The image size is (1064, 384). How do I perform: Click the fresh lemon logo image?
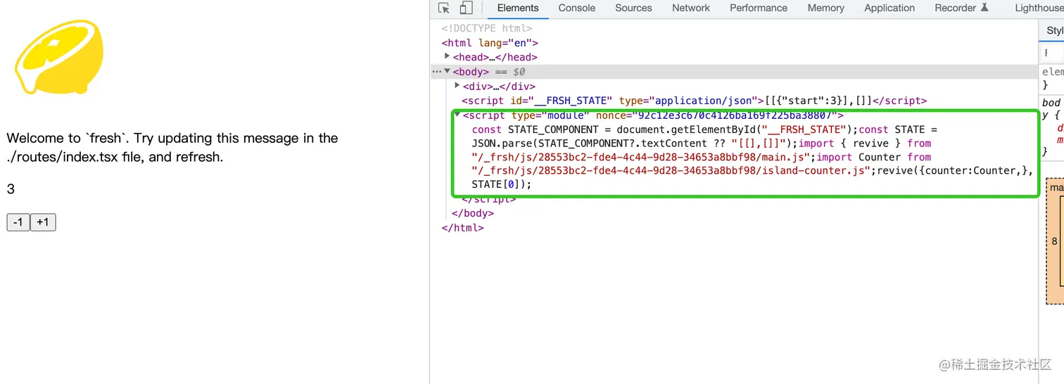coord(58,56)
